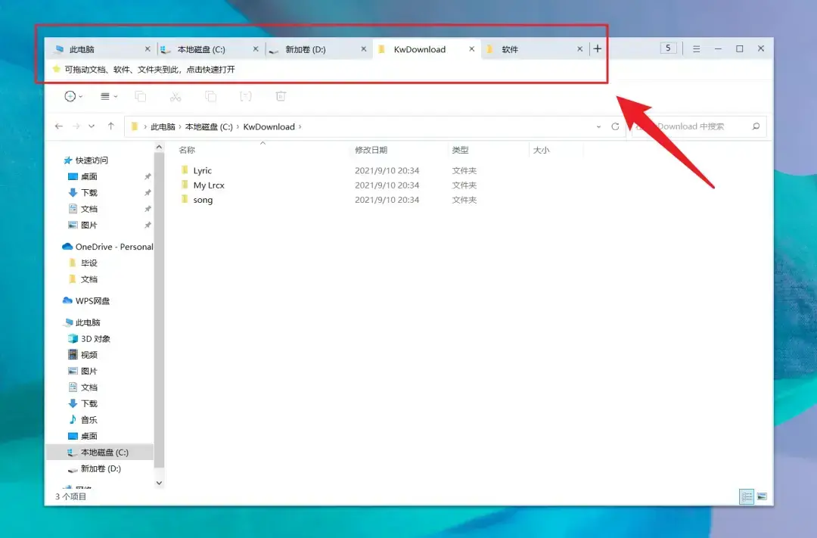
Task: Expand the recent locations chevron
Action: pos(92,126)
